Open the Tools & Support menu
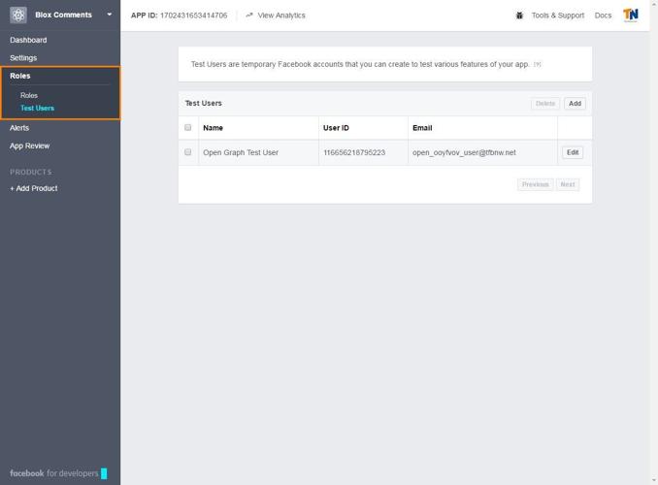The width and height of the screenshot is (658, 485). 557,16
